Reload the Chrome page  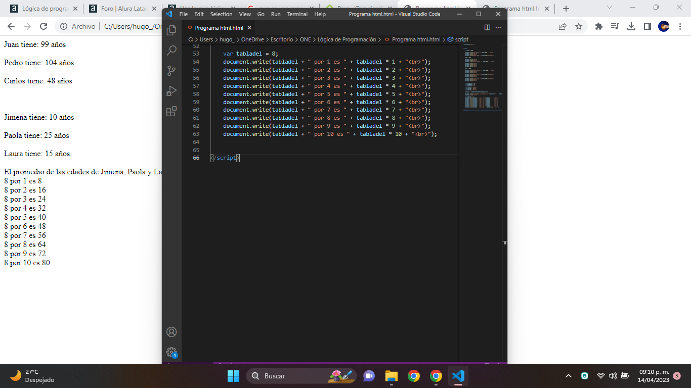pyautogui.click(x=44, y=26)
